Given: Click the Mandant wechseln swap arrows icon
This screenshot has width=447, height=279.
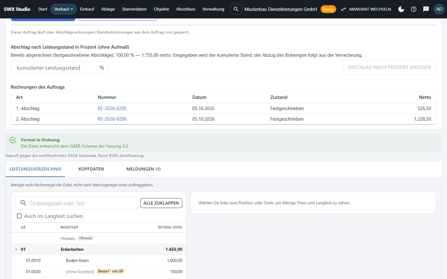Looking at the screenshot, I should coord(343,9).
